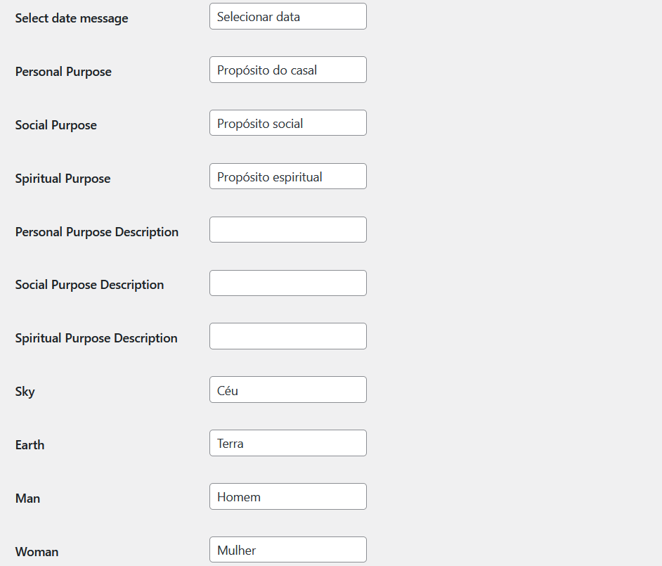Click the Man input containing Homem

(287, 496)
